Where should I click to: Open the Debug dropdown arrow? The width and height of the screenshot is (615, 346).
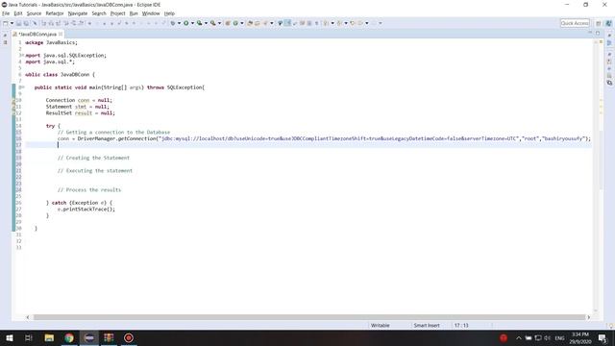[x=180, y=23]
